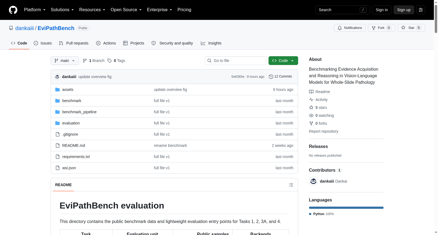The image size is (438, 235).
Task: Fork the EviPathBench repository
Action: point(381,28)
